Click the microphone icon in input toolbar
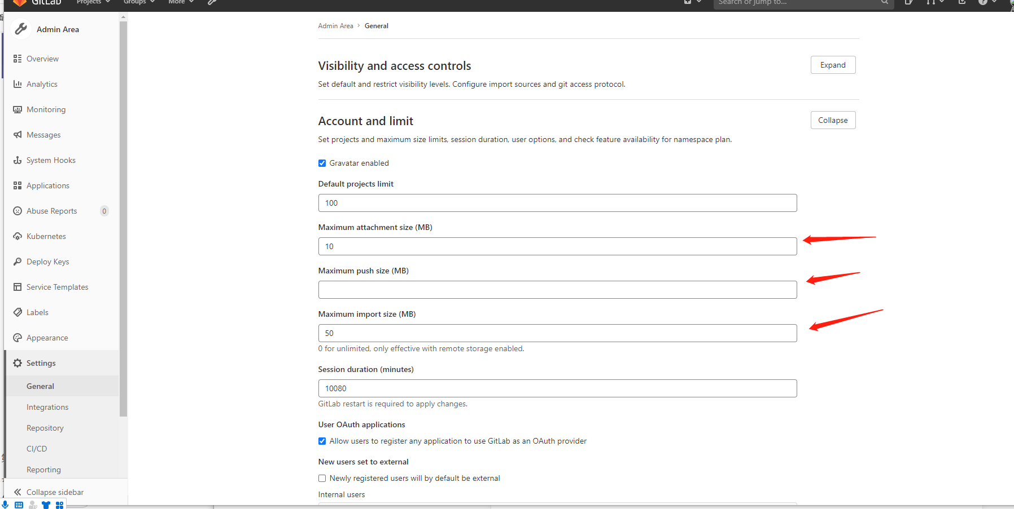Image resolution: width=1014 pixels, height=509 pixels. (x=5, y=504)
